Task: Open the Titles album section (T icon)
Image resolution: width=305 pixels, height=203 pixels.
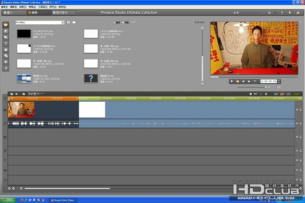Action: (6, 43)
